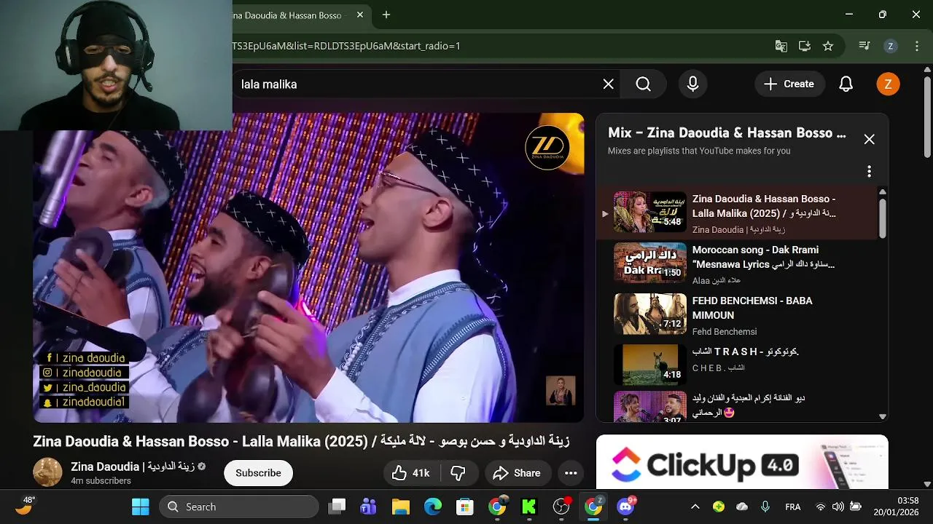Open the Chrome three-dot menu
The image size is (933, 524).
point(916,46)
